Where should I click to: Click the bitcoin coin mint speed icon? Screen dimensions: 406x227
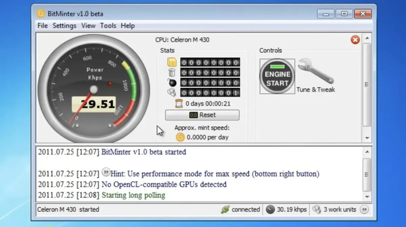click(x=180, y=137)
